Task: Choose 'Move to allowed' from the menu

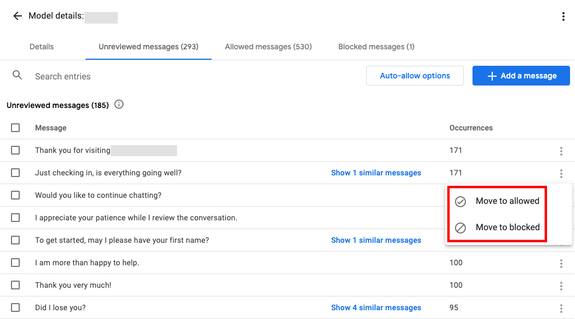Action: click(507, 201)
